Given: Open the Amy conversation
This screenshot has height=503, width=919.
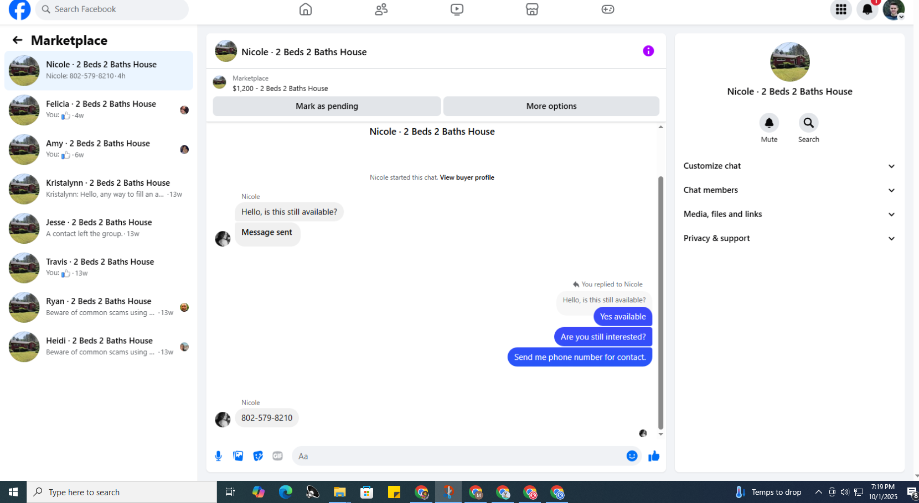Looking at the screenshot, I should click(x=99, y=149).
